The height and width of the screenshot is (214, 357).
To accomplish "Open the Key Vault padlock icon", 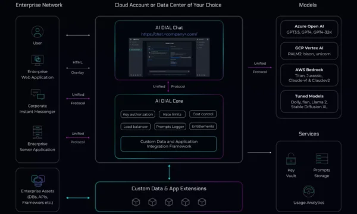I will coord(291,159).
